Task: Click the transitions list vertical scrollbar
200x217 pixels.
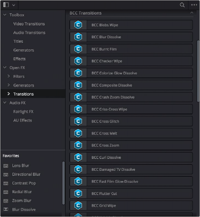Action: coord(198,71)
